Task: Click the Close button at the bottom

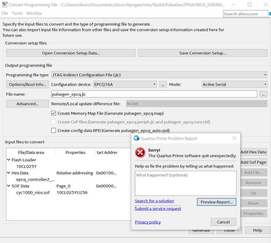Action: click(x=229, y=232)
